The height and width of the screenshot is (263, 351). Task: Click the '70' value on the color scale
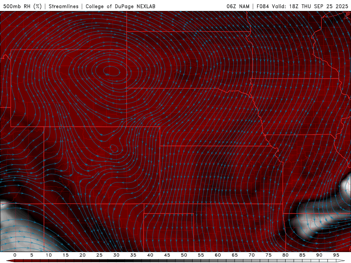click(251, 255)
